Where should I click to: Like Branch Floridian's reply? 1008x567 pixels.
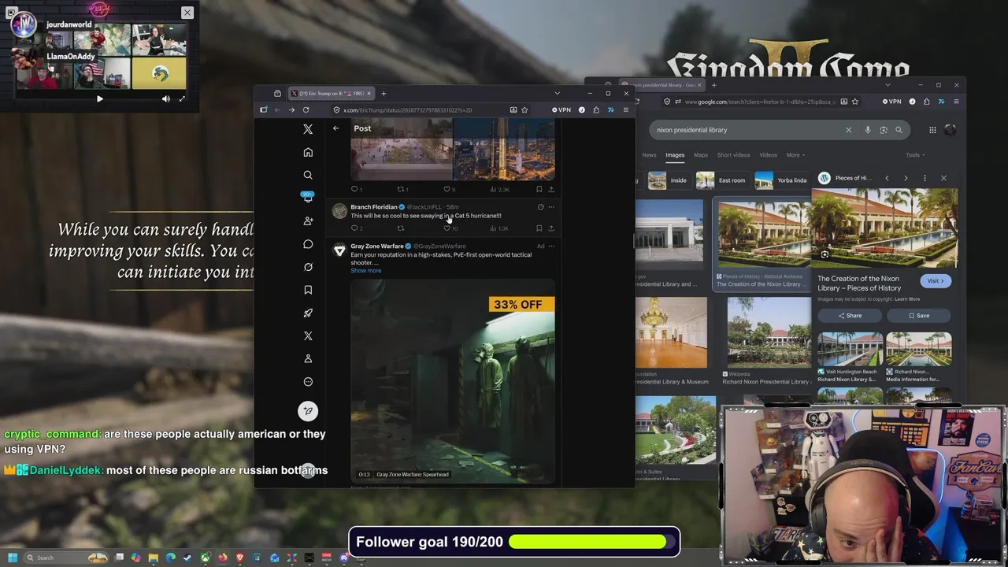[x=447, y=228]
